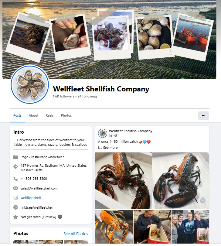Visit the wellfleetshell Instagram link

click(31, 198)
